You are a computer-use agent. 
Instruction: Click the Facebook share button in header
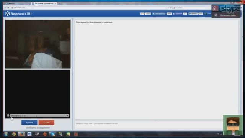178,14
